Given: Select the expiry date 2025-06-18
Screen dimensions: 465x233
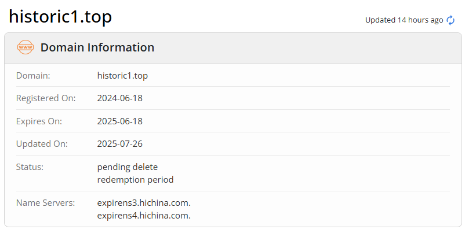Looking at the screenshot, I should tap(120, 121).
